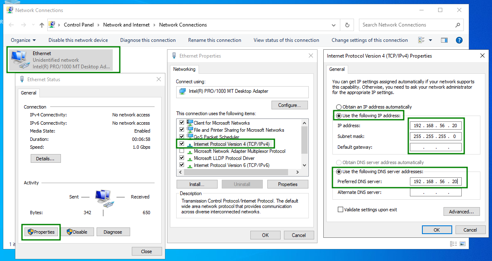
Task: Click Change settings of this connection
Action: (370, 40)
